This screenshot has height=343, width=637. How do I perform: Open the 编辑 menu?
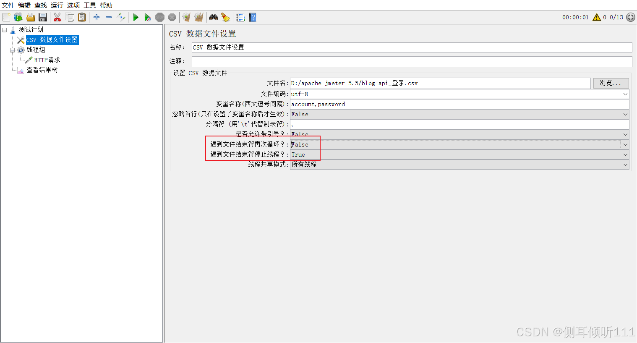(24, 5)
